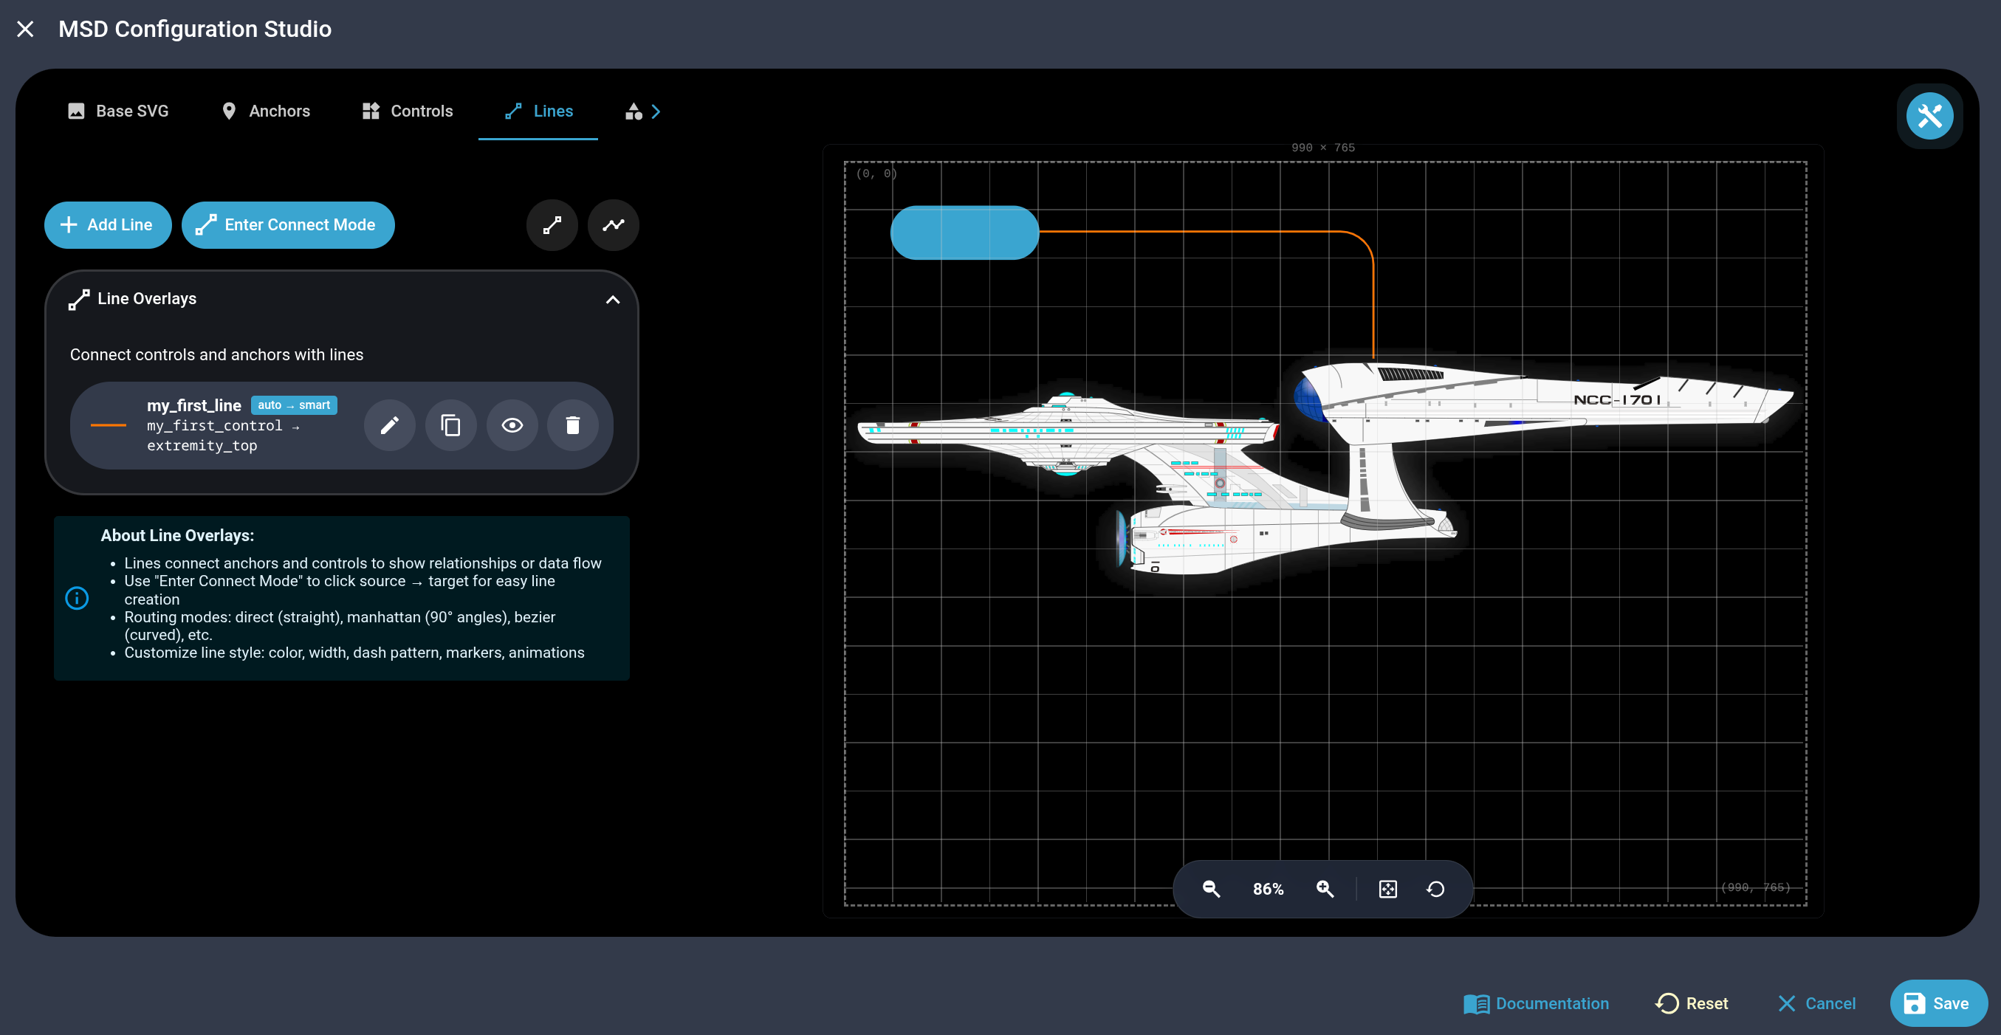Click the polyline chart icon button
Screen dimensions: 2001x1035
(614, 225)
